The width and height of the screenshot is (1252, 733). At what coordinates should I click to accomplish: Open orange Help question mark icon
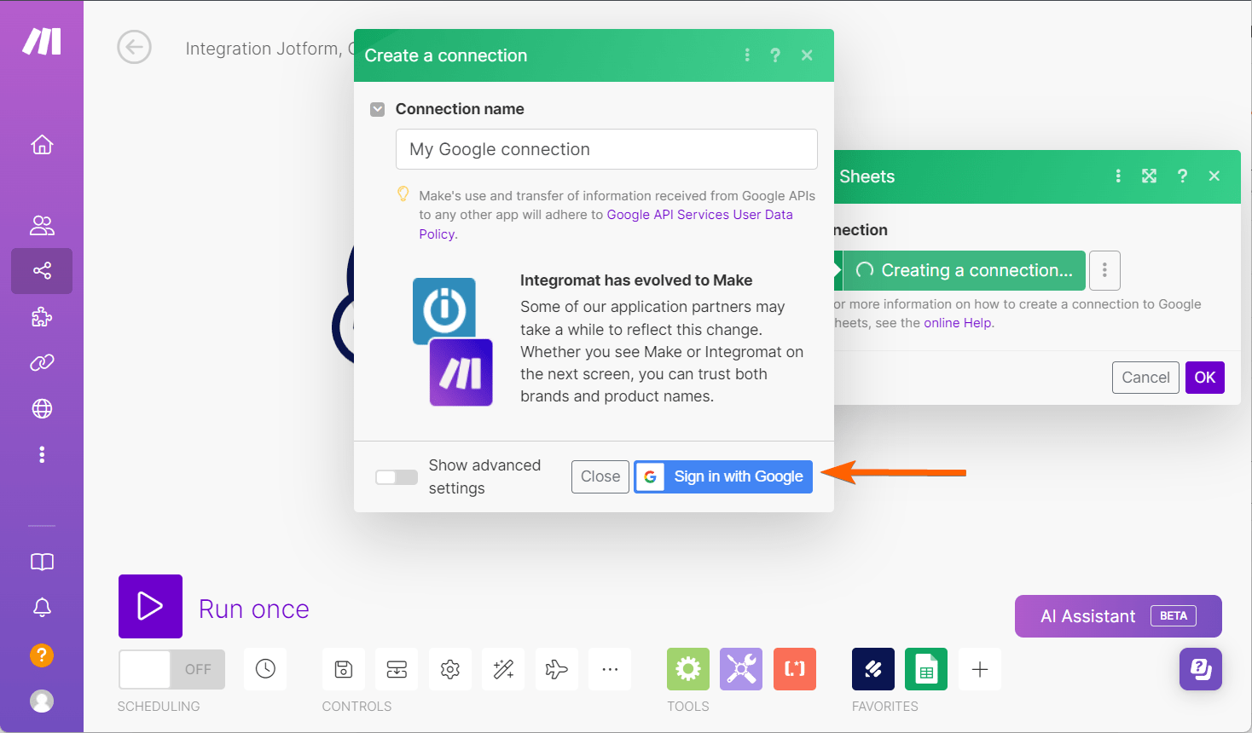[42, 655]
